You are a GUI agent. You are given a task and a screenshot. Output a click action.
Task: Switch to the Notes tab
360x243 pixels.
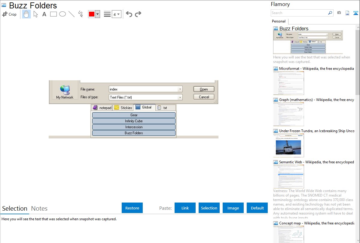pos(39,209)
